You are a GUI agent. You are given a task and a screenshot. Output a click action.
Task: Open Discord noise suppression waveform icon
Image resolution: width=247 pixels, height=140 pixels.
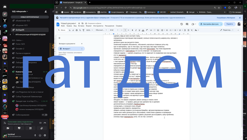click(41, 123)
